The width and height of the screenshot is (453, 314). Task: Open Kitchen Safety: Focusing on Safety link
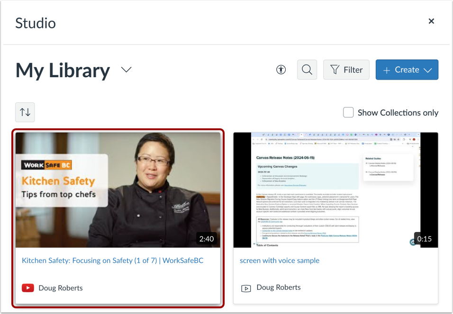click(x=113, y=260)
